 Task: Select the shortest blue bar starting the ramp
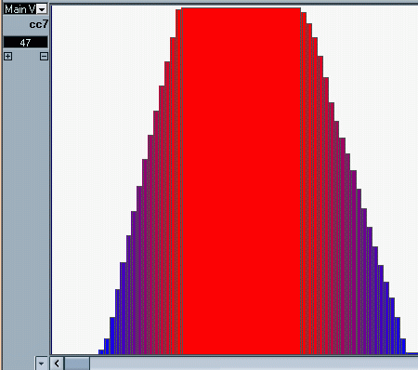tap(101, 352)
